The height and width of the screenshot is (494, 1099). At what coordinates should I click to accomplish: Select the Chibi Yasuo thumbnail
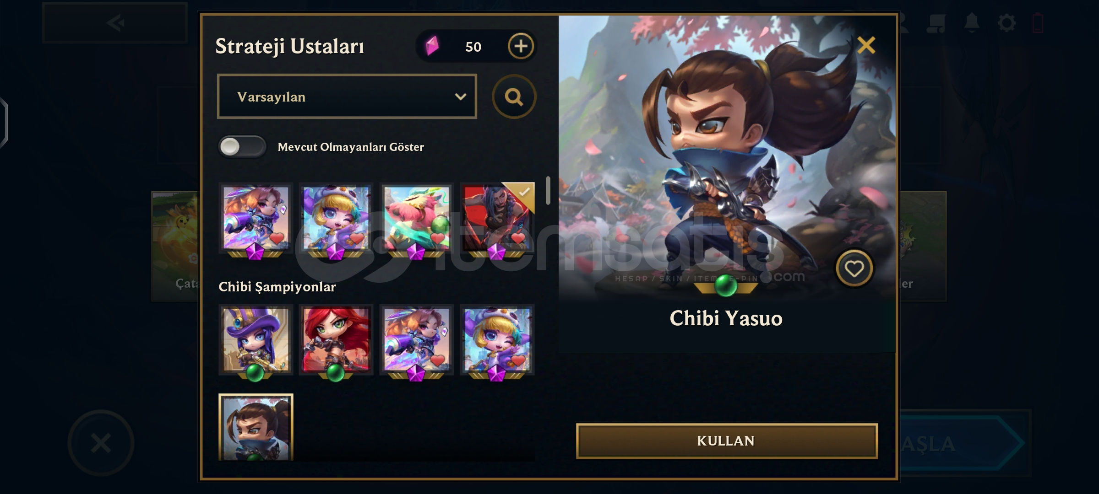point(256,427)
